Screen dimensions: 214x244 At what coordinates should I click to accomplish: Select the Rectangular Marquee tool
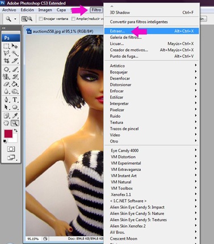(6, 46)
